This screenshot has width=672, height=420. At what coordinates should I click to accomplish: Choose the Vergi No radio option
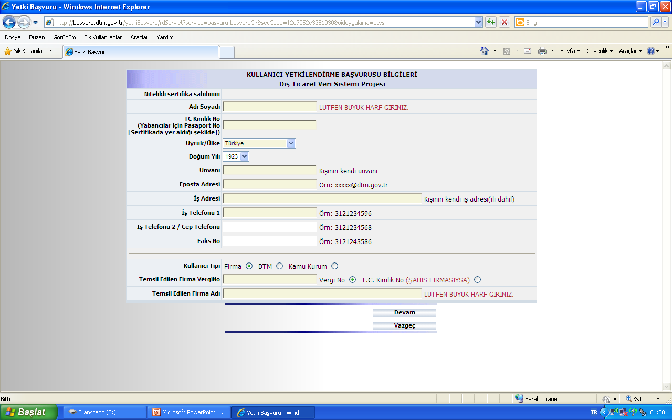click(x=352, y=280)
